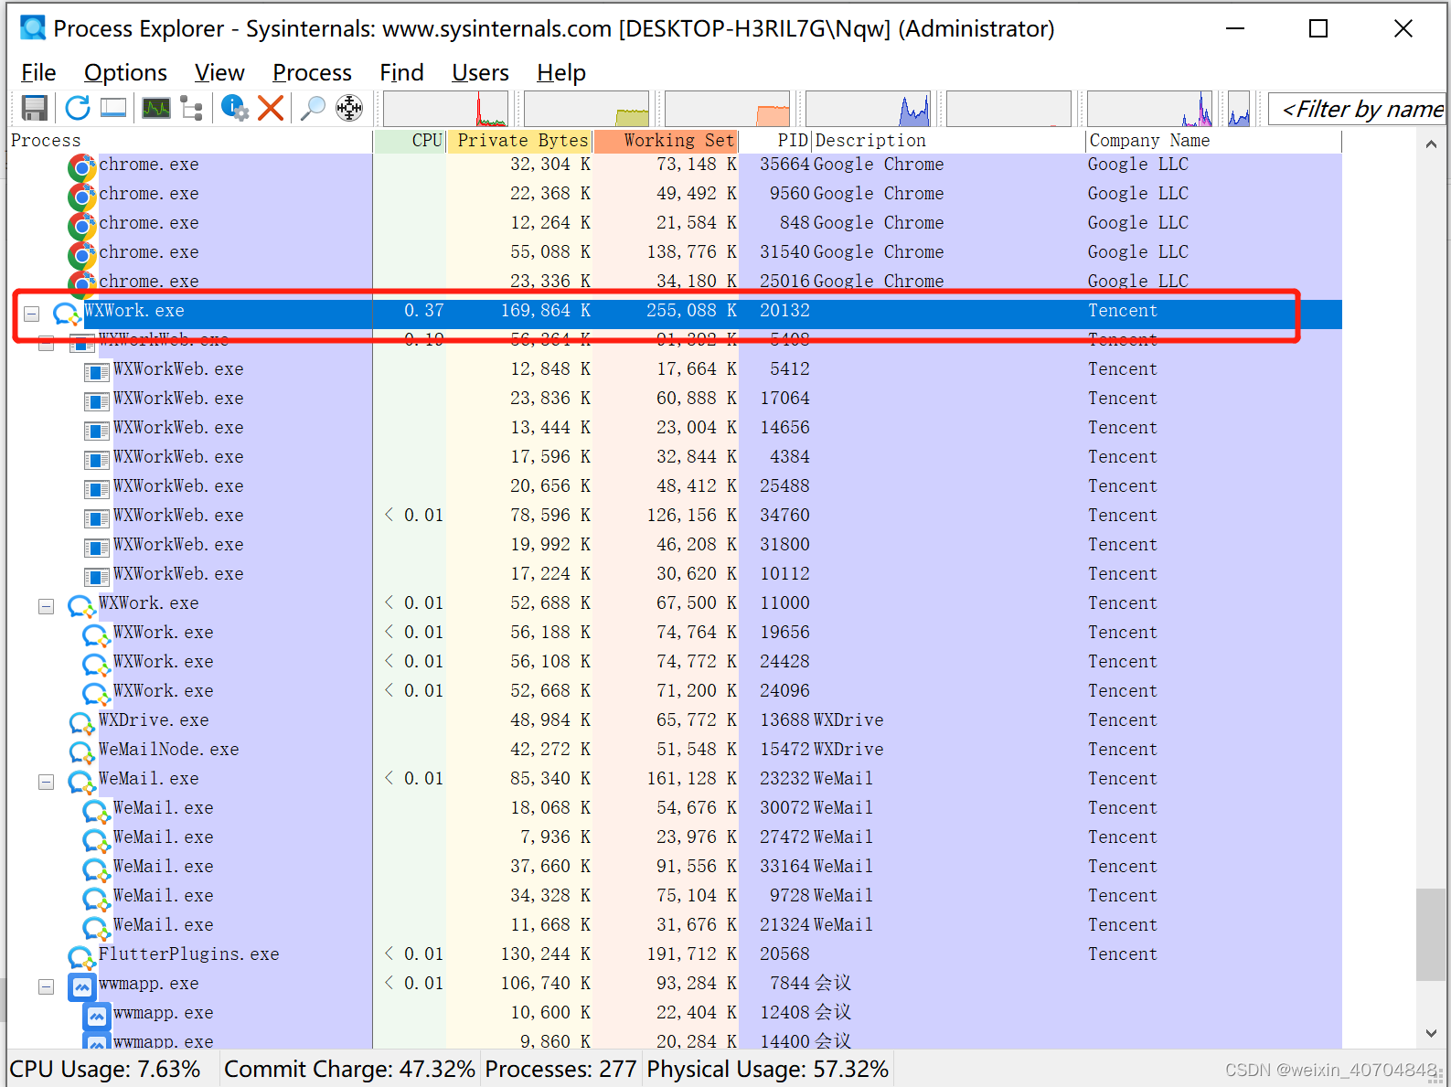Viewport: 1451px width, 1087px height.
Task: Click the WeMailNode.exe process icon
Action: [81, 751]
